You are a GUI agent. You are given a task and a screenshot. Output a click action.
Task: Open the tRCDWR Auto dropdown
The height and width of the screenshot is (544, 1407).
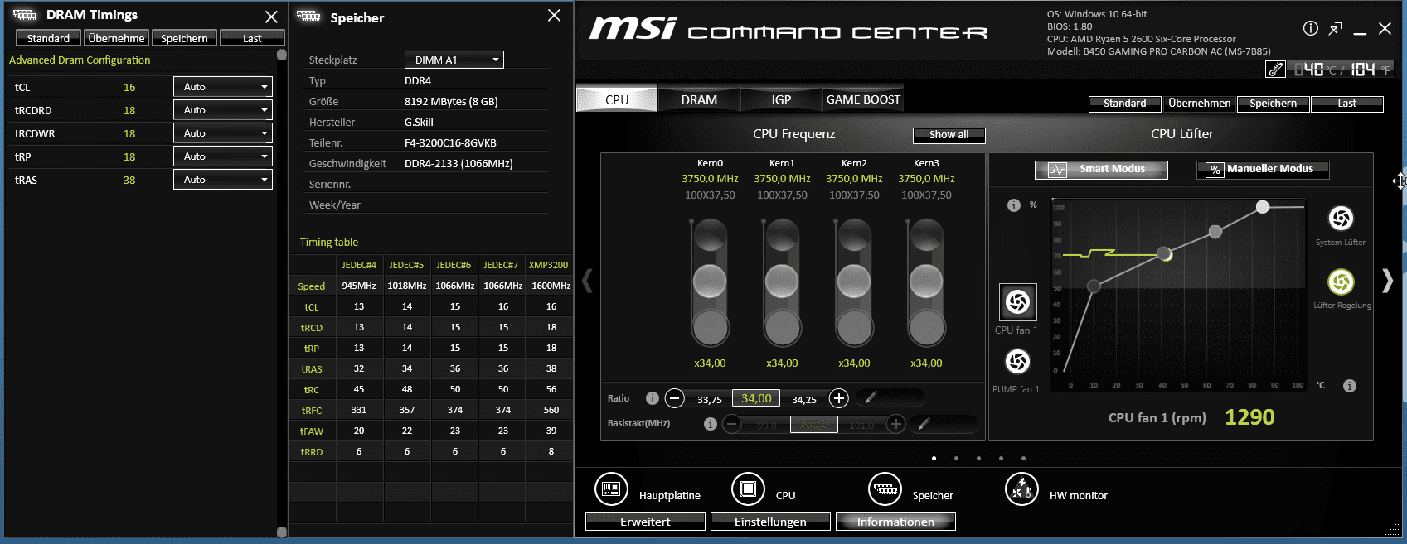click(x=223, y=133)
